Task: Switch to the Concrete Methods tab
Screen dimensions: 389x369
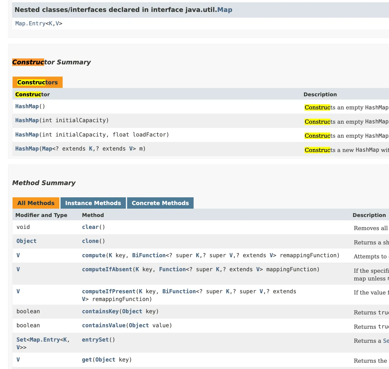Action: 160,203
